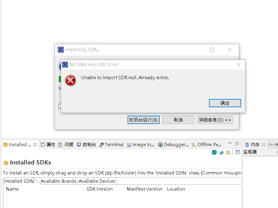Open the Image Info view tab

tap(140, 144)
